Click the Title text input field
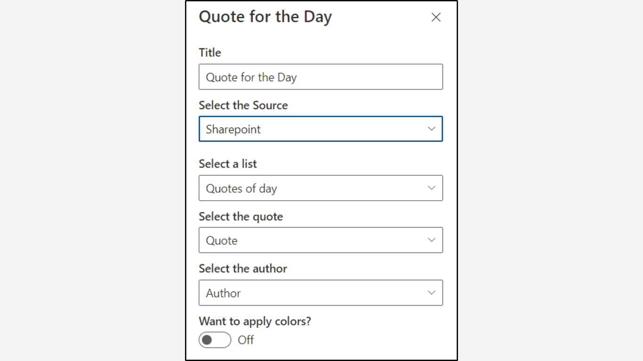The height and width of the screenshot is (361, 643). tap(320, 77)
